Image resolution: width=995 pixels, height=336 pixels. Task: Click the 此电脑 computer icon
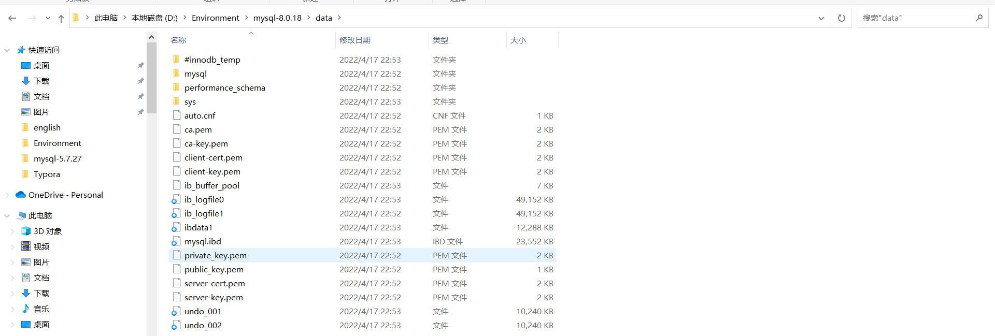coord(22,216)
